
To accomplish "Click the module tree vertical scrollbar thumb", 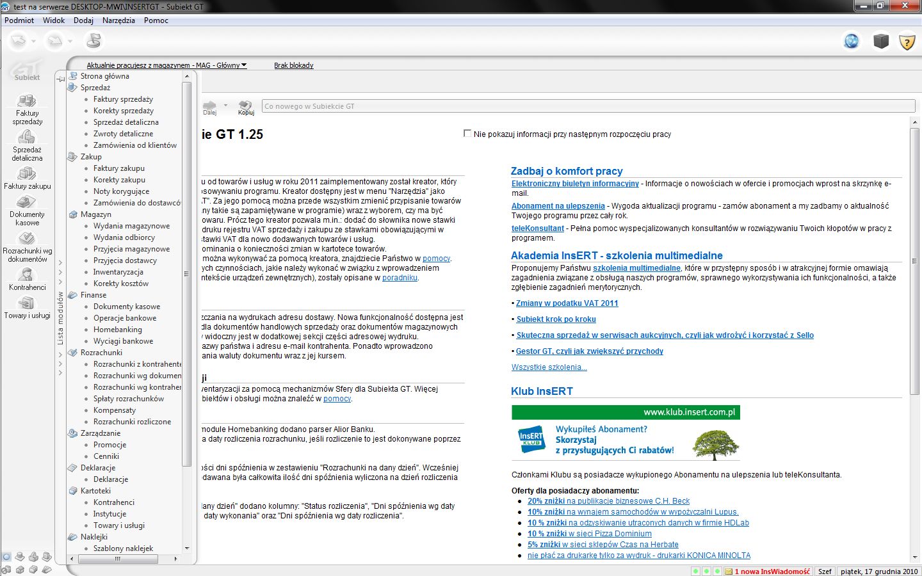I will click(x=187, y=274).
